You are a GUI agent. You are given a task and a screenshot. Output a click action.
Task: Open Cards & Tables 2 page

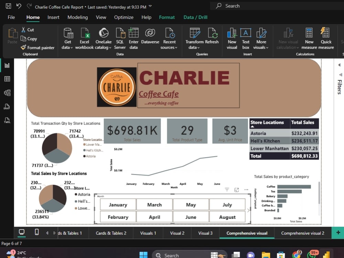(111, 233)
